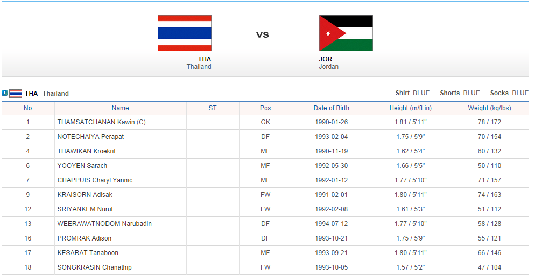The height and width of the screenshot is (275, 535).
Task: Open KRAISORN Adisak's player entry
Action: (x=85, y=195)
